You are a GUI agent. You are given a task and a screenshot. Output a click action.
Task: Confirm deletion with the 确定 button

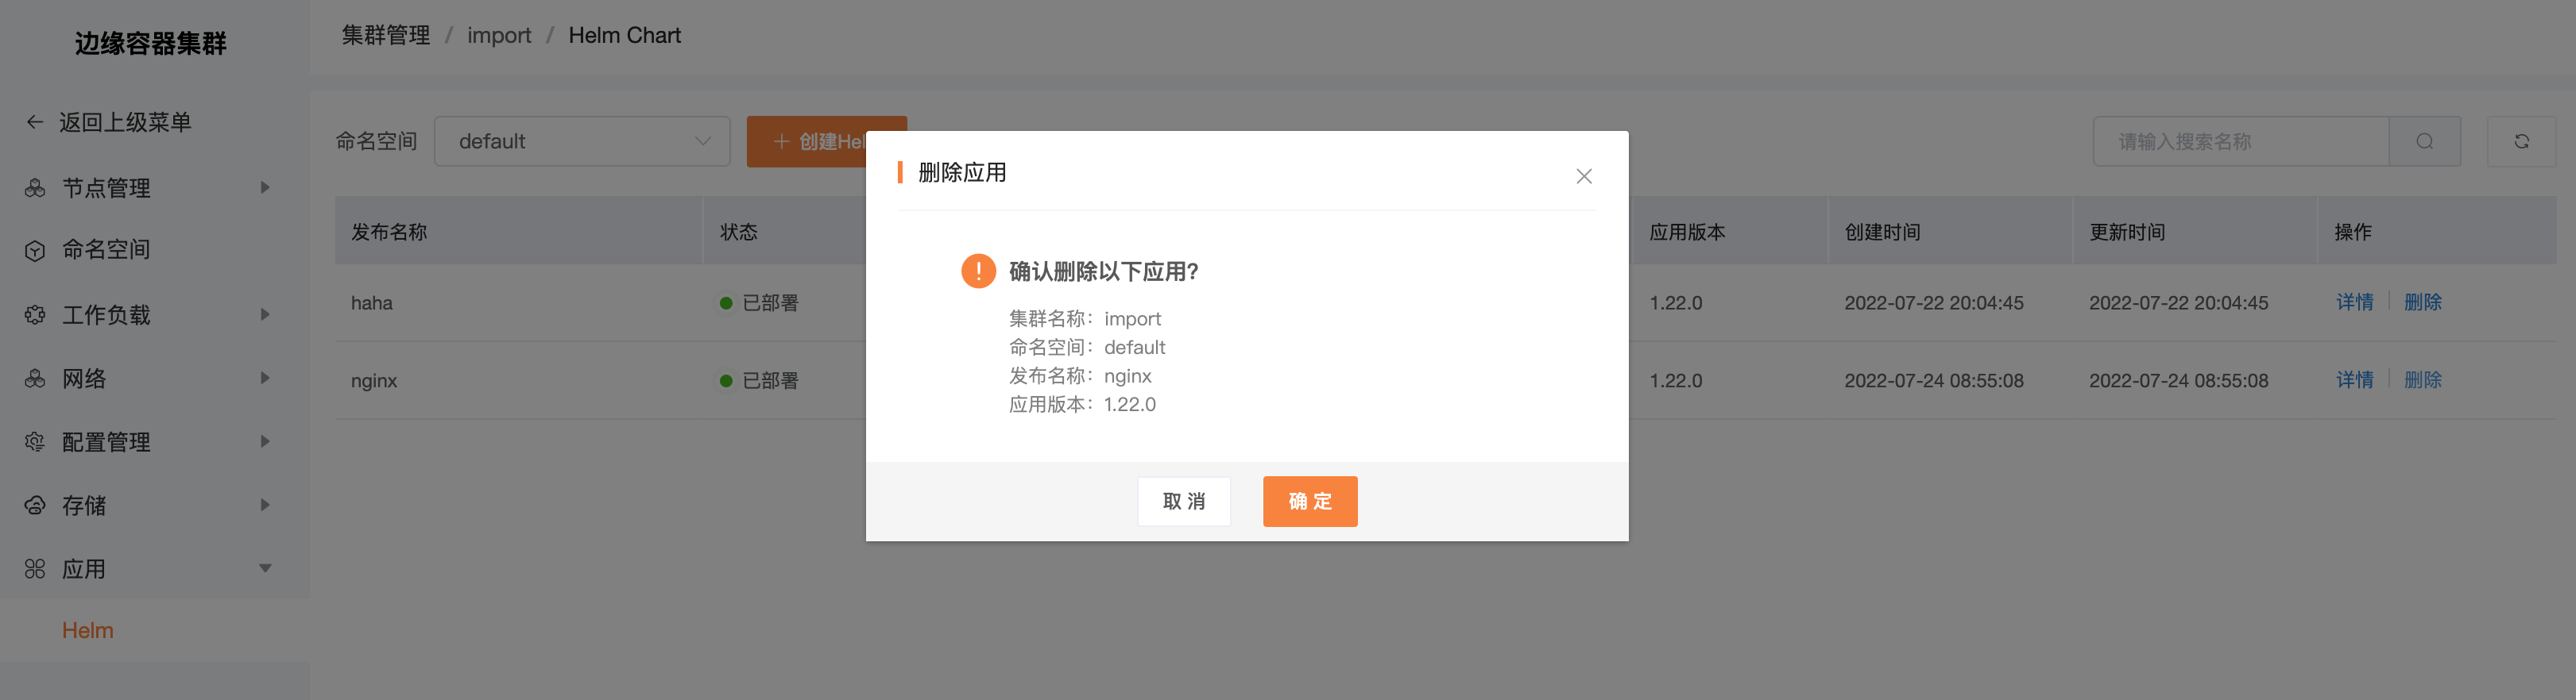point(1310,502)
